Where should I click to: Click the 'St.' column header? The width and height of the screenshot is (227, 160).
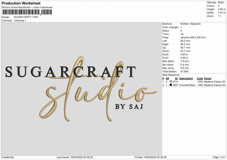176,78
